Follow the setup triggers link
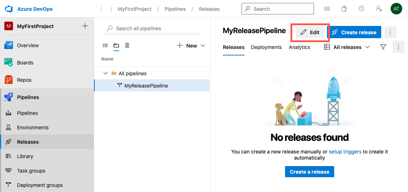408x192 pixels. click(345, 152)
